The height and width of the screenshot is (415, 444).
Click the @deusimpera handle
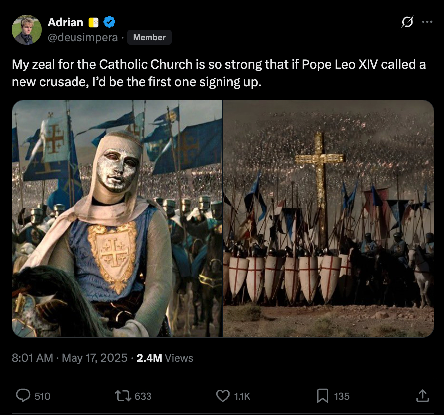click(83, 37)
